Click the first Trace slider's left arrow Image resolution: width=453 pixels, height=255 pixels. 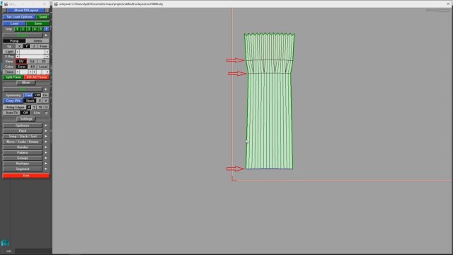[x=18, y=72]
